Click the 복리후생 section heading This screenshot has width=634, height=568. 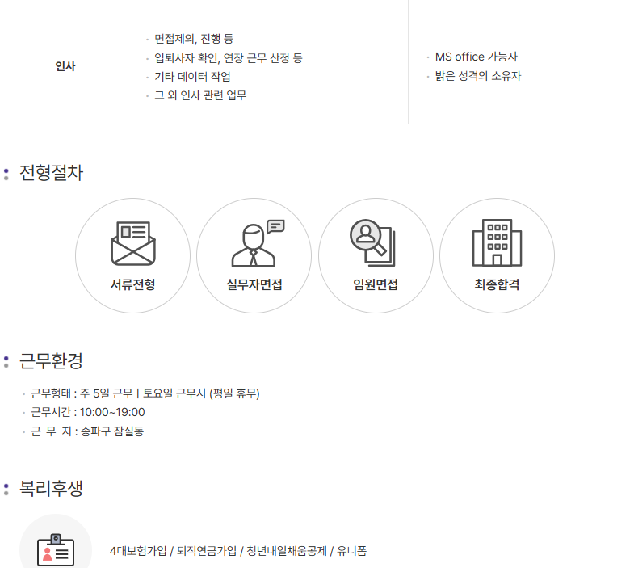51,488
